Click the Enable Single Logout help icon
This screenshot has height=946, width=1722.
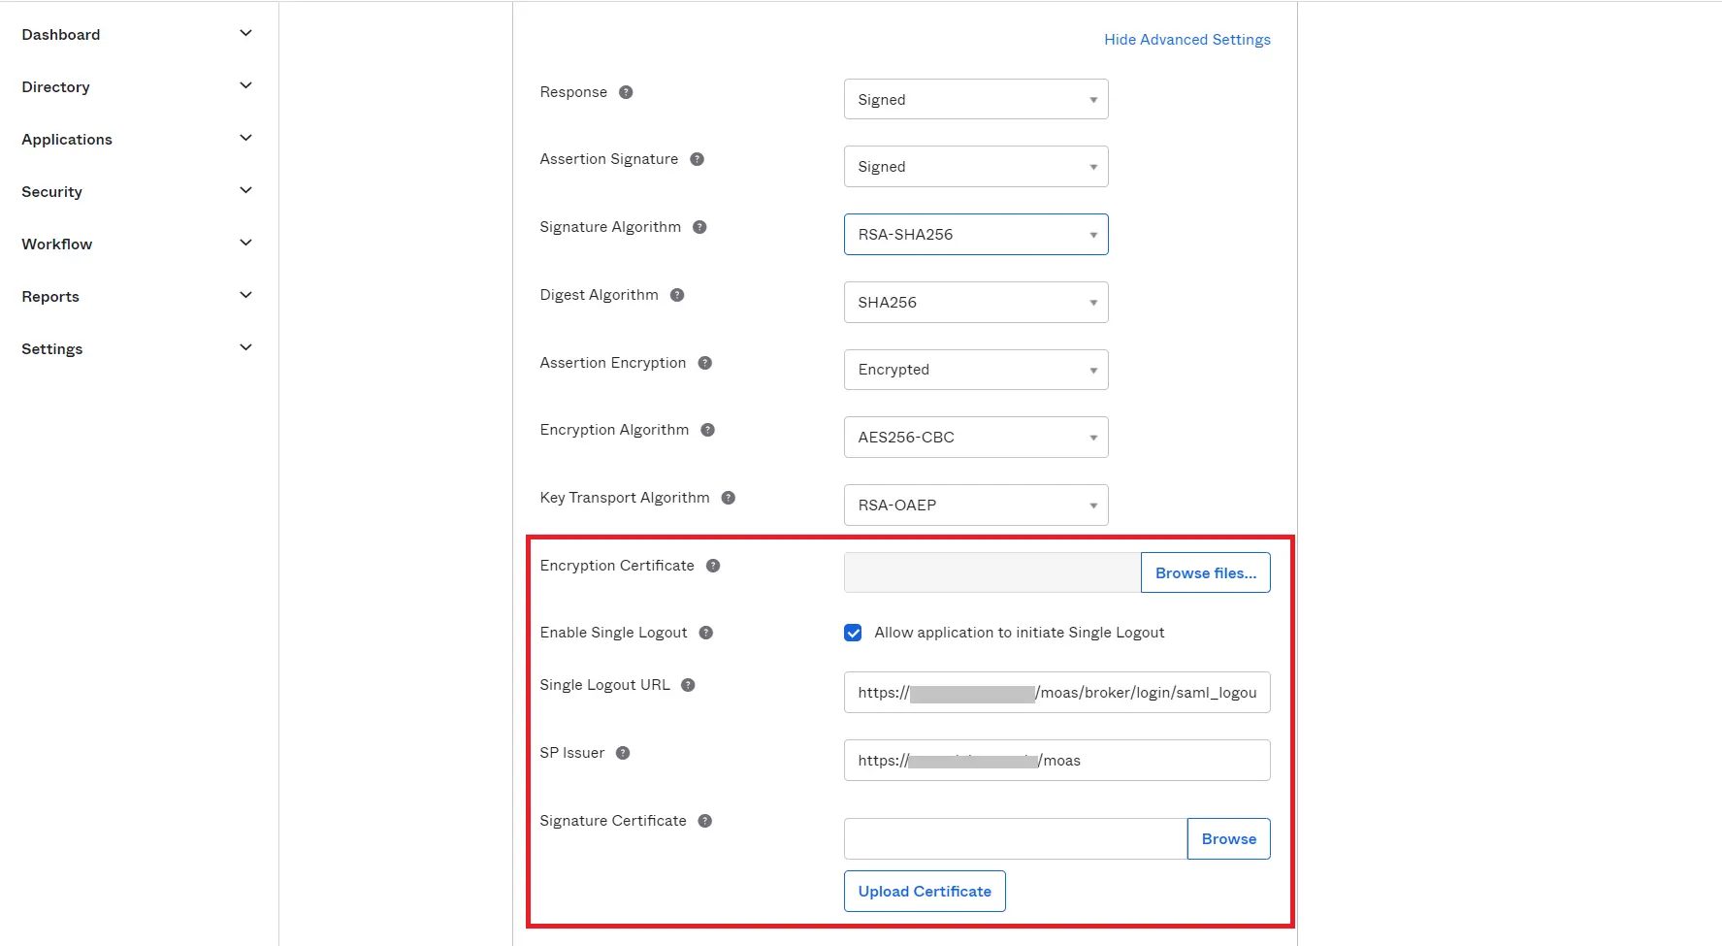[x=707, y=632]
